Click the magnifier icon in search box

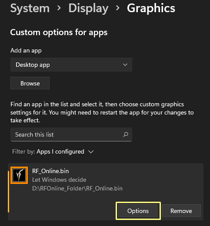pos(126,134)
